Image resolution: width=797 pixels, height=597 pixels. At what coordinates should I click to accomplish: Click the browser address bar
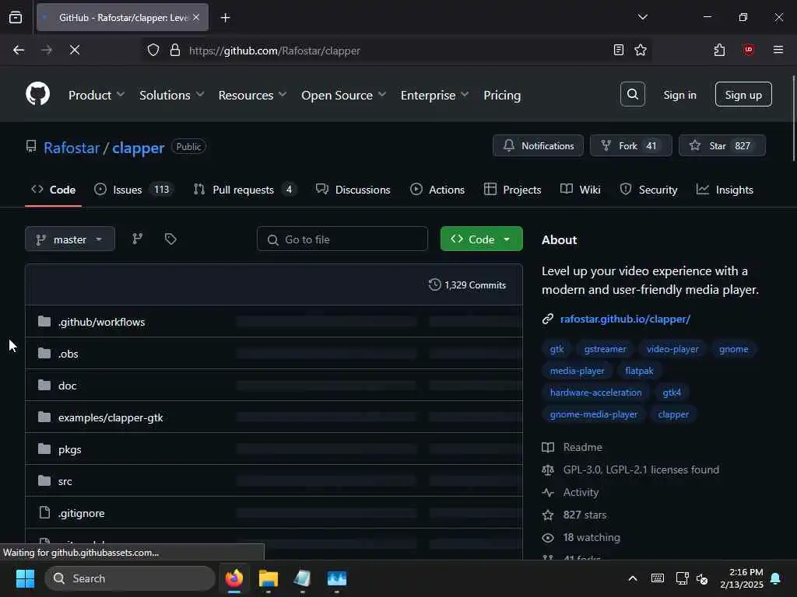(x=396, y=51)
